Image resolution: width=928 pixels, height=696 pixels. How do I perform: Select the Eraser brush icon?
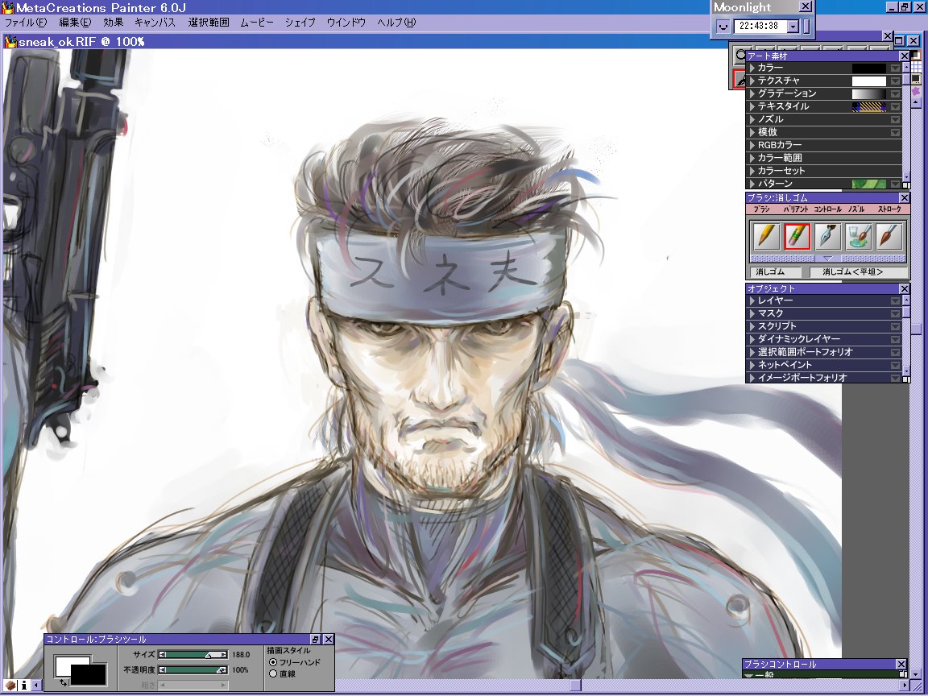tap(797, 237)
